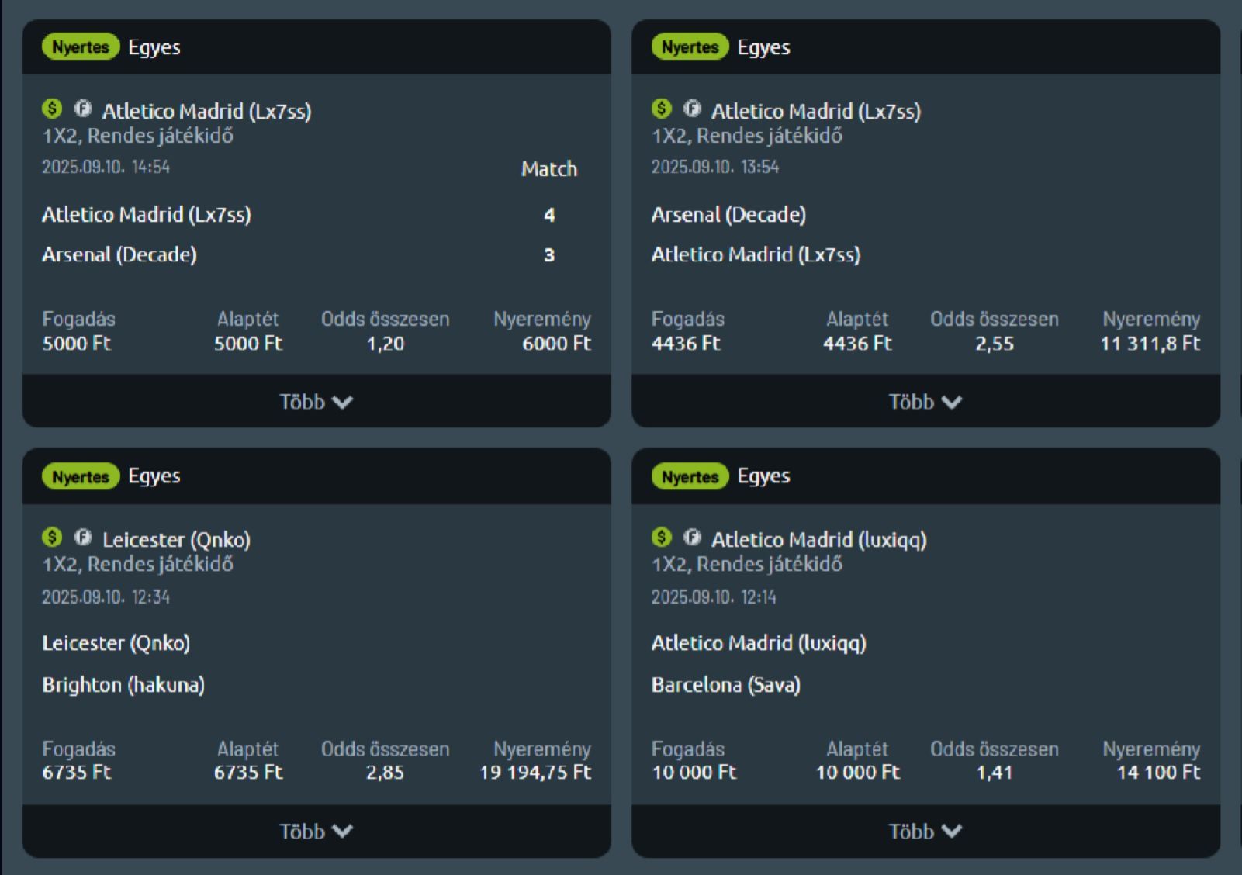Show more details for Atletico vs Barcelona bet
This screenshot has width=1242, height=875.
[925, 832]
